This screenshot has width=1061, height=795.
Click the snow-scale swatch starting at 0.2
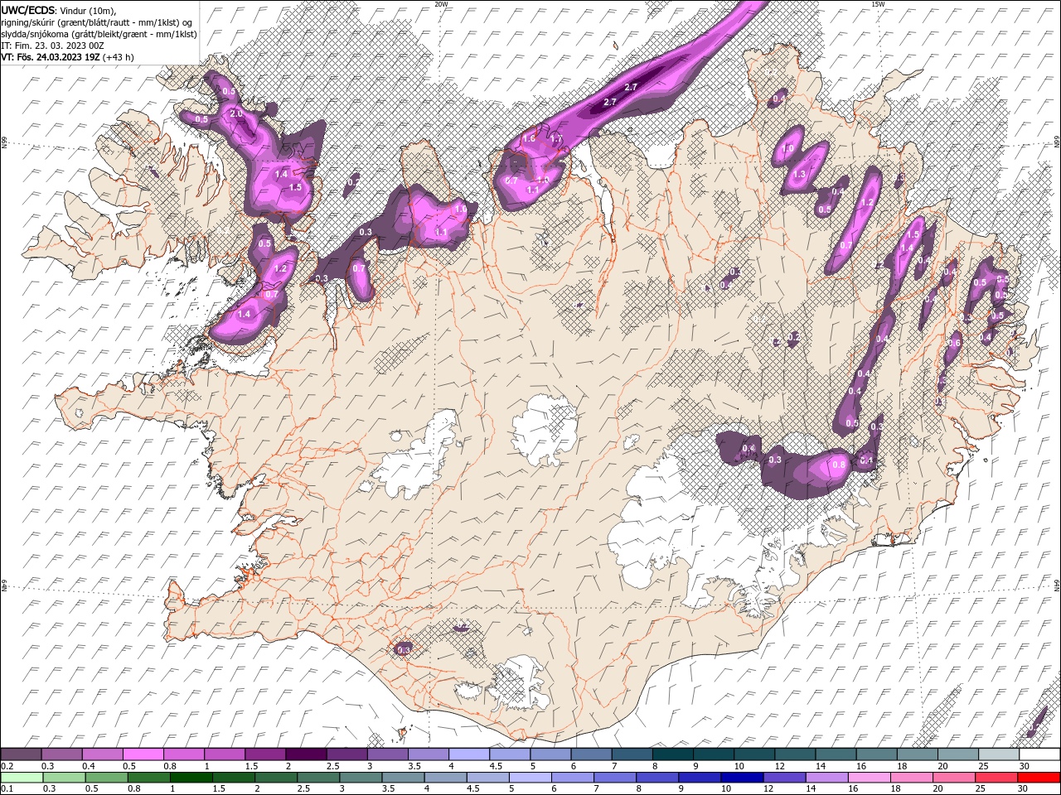(22, 754)
